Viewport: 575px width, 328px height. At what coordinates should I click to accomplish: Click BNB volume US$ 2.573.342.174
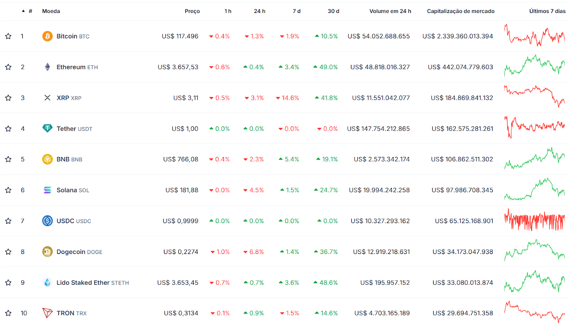coord(382,159)
